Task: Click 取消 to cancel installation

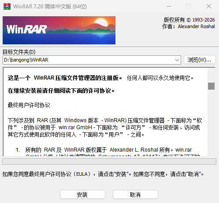Action: point(135,195)
